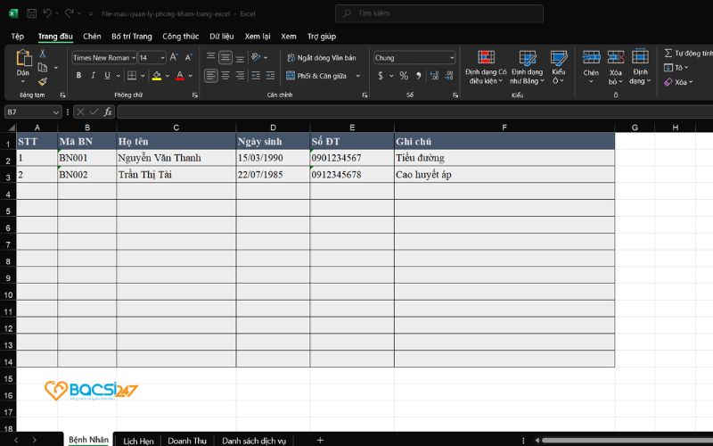Apply comma style icon
The height and width of the screenshot is (446, 713).
[418, 76]
